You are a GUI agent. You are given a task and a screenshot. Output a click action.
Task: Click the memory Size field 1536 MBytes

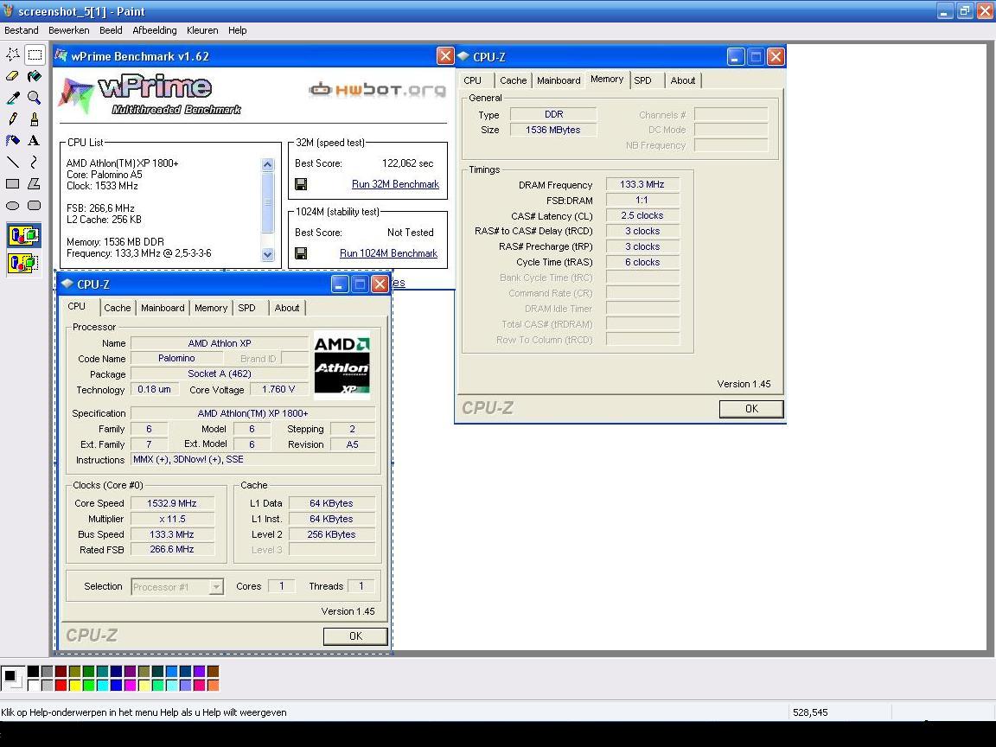tap(553, 130)
